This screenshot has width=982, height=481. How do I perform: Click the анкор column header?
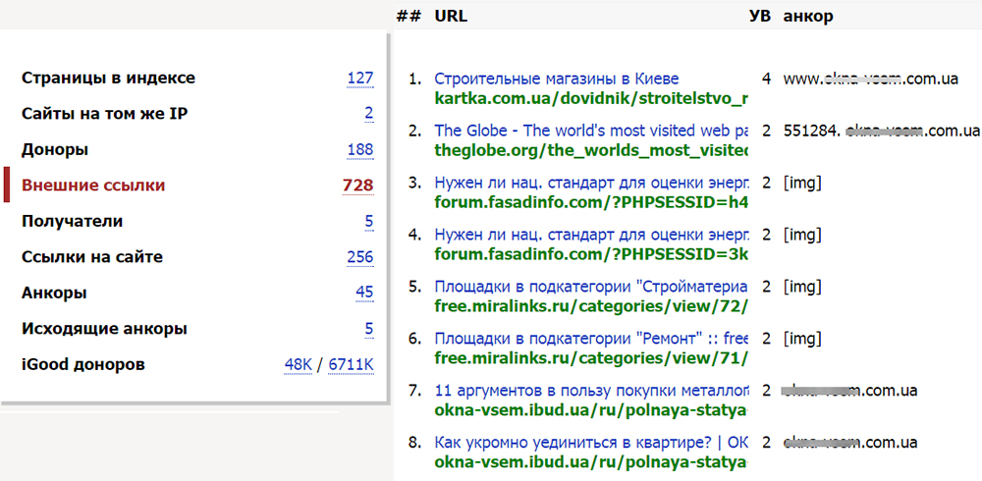click(808, 16)
